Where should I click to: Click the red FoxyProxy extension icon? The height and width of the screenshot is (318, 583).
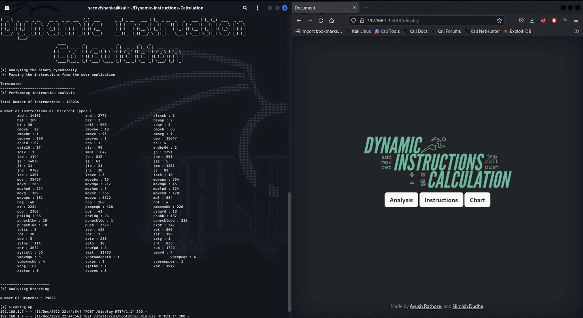coord(543,21)
